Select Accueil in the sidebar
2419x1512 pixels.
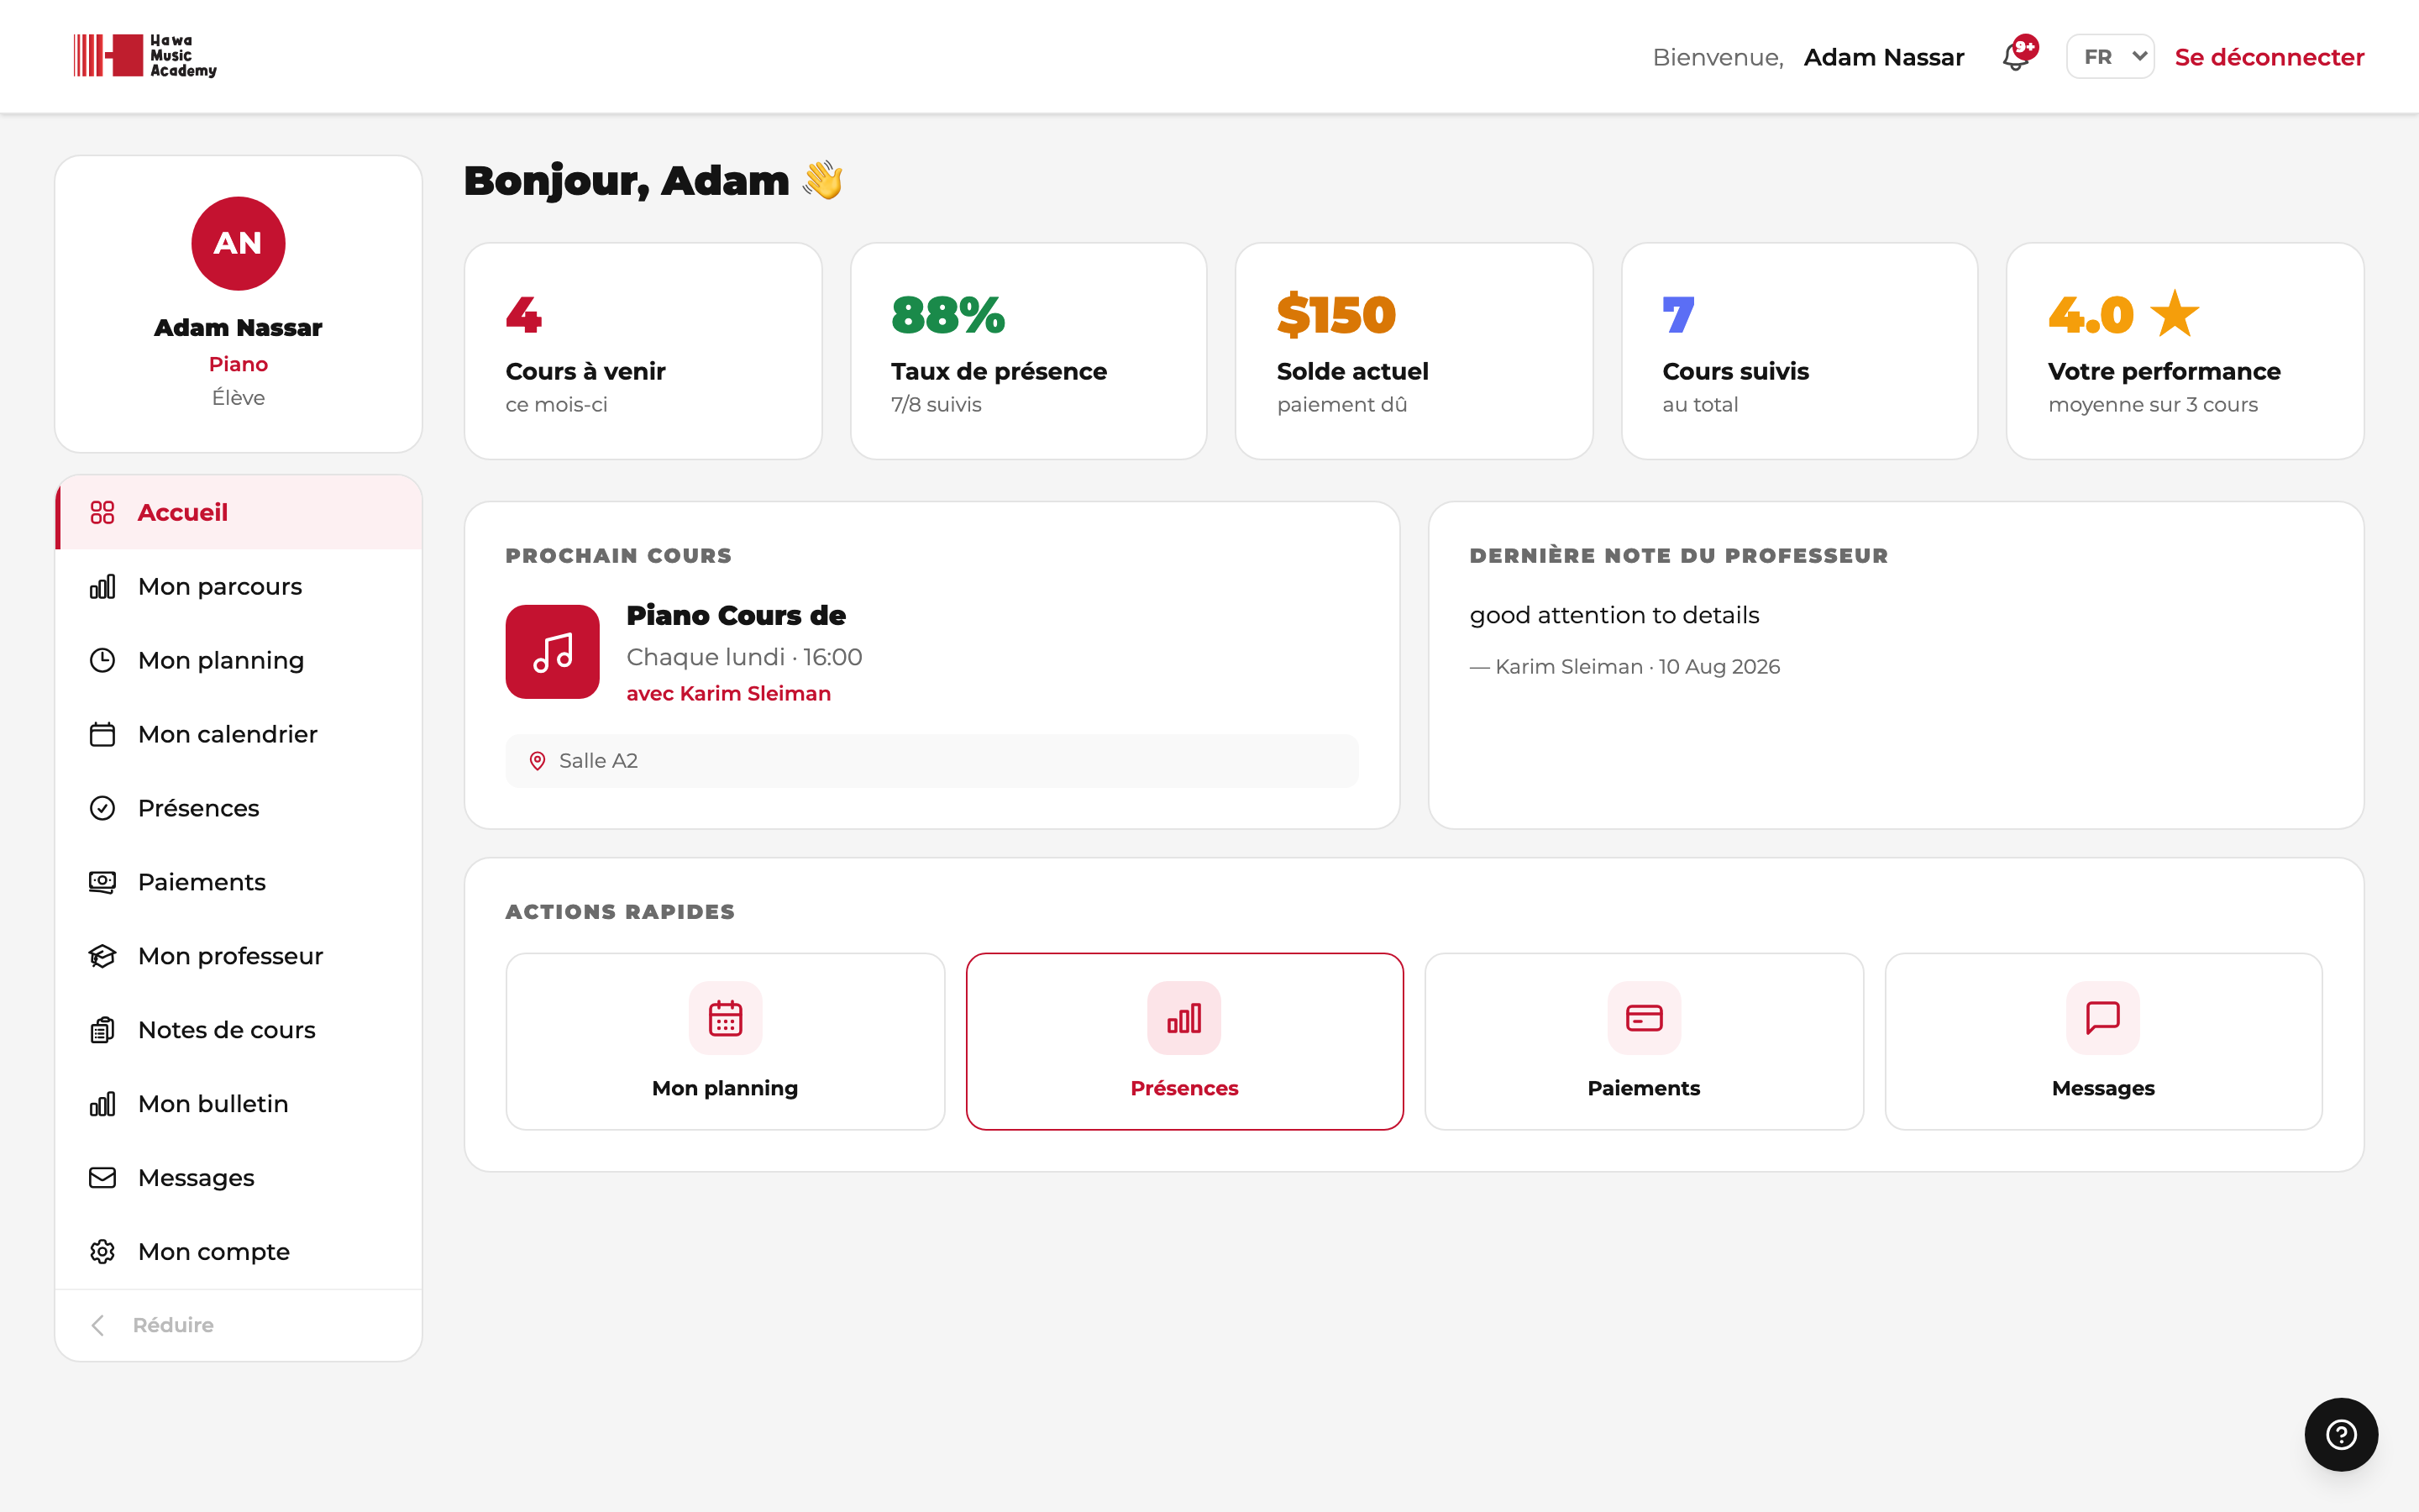pyautogui.click(x=238, y=512)
